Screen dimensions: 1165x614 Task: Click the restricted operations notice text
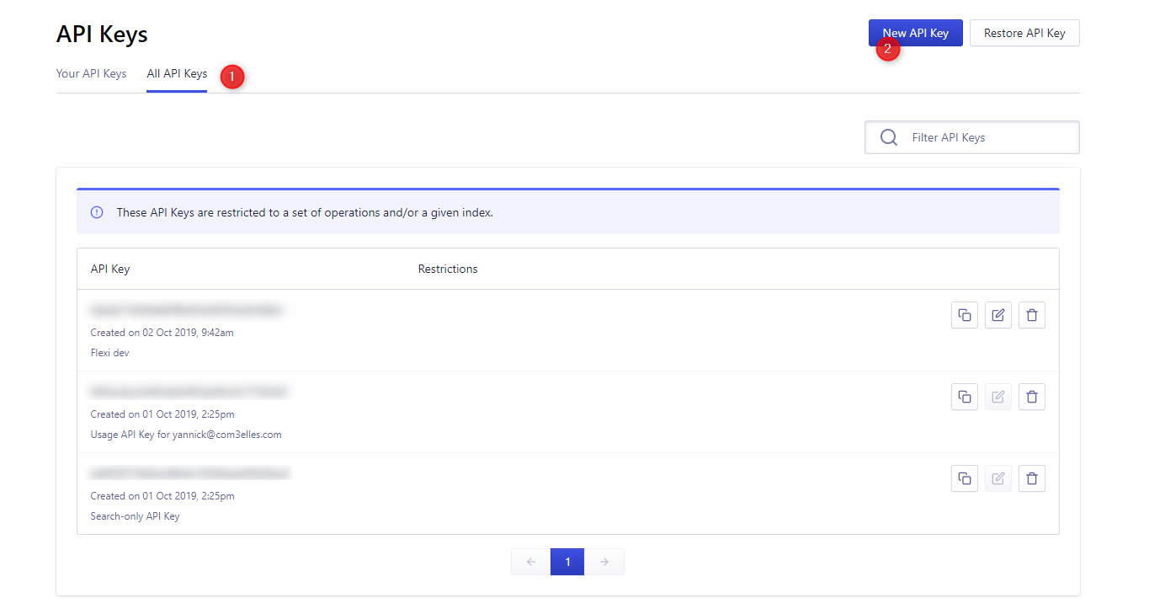point(305,212)
